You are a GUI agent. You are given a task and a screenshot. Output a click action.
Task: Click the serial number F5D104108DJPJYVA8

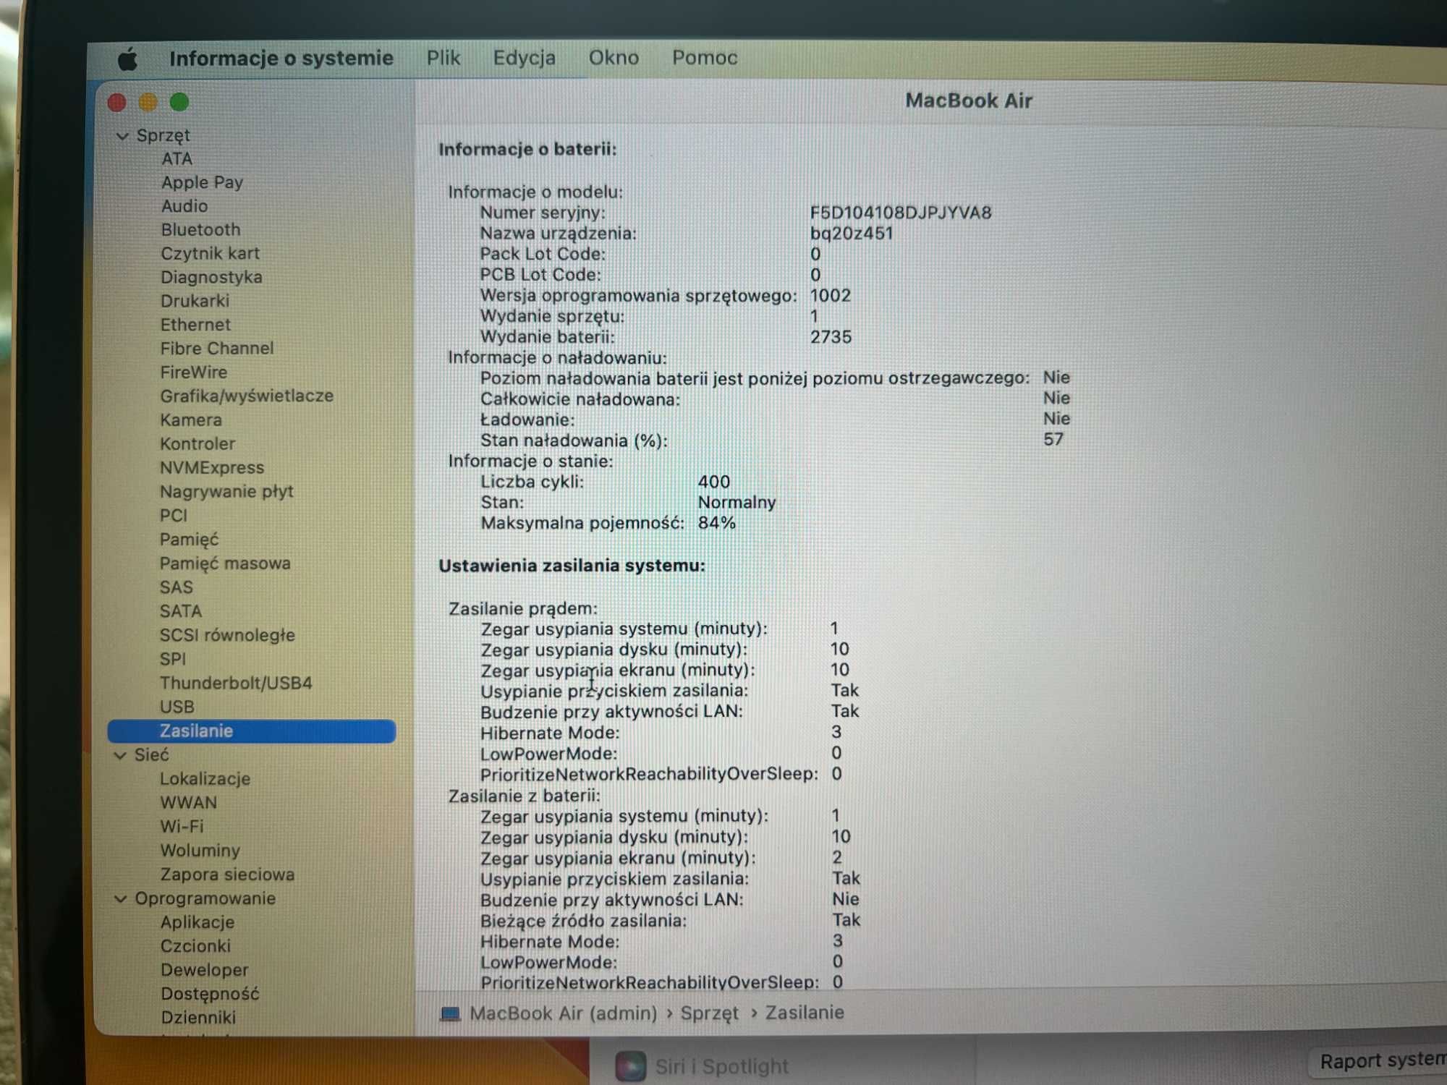(901, 213)
